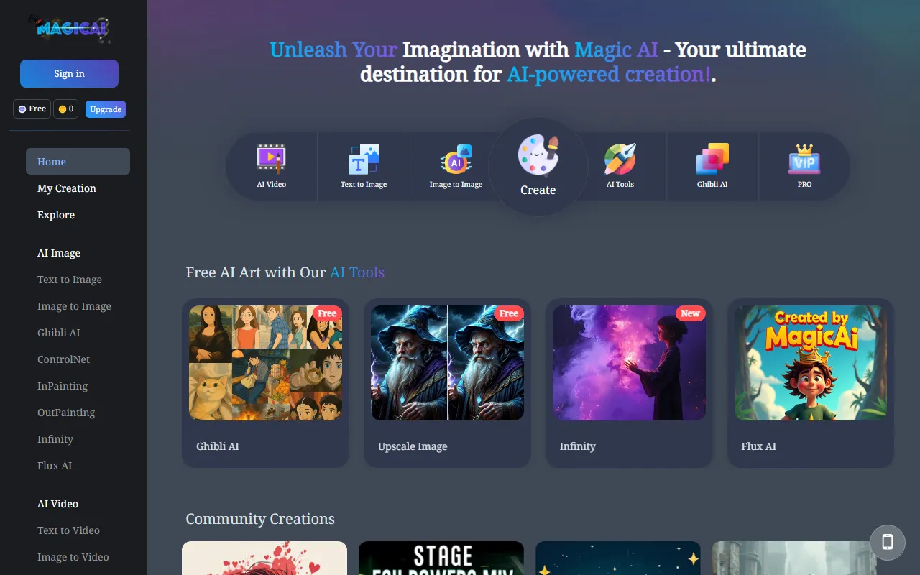Open the Upscale Image tool card

click(x=447, y=383)
